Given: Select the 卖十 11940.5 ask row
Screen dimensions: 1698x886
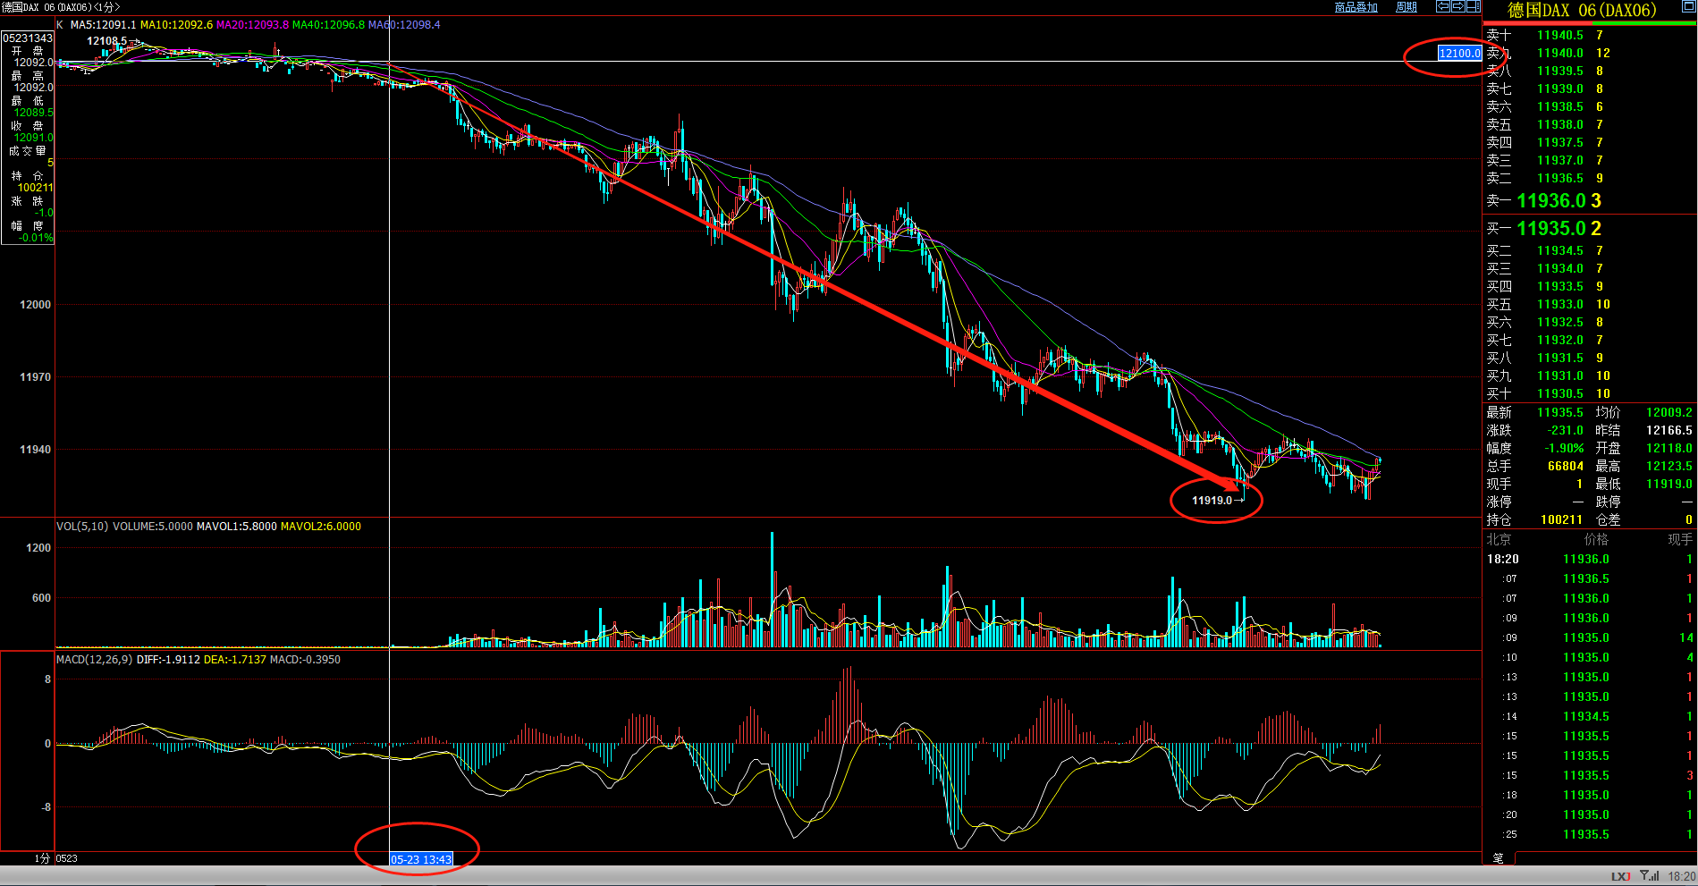Looking at the screenshot, I should coord(1589,35).
